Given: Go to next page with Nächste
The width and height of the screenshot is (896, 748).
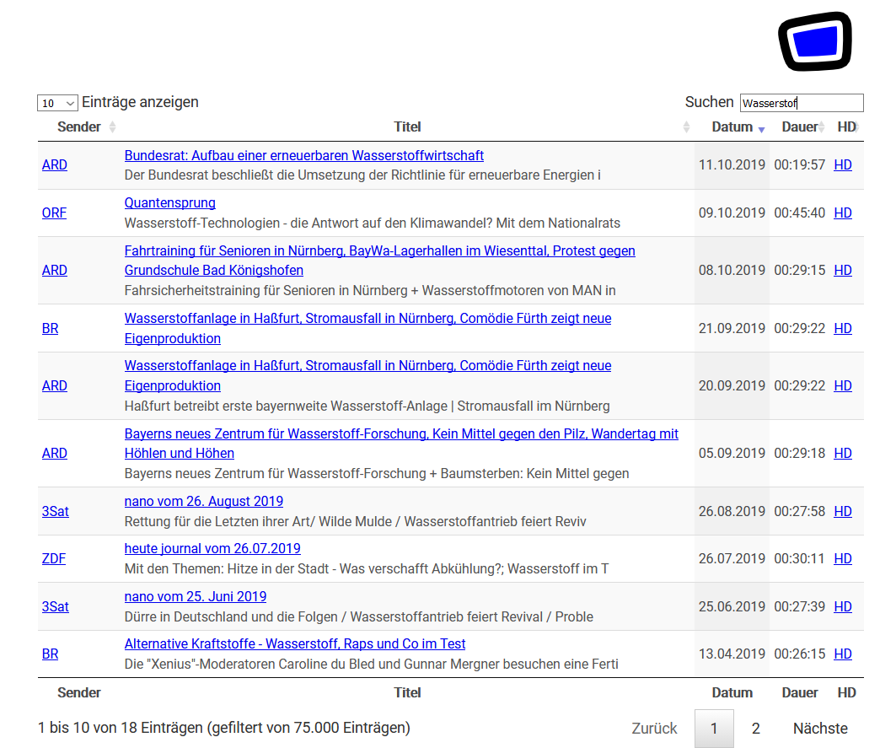Looking at the screenshot, I should pos(821,728).
